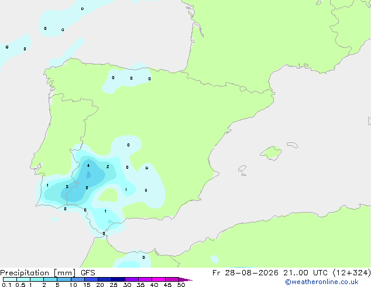Click the 5–10 mm blue legend swatch
Screen dimensions: 371x287
coord(64,279)
